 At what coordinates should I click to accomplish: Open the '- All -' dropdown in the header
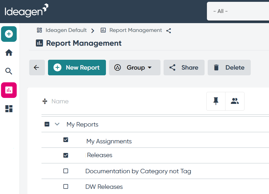click(238, 11)
